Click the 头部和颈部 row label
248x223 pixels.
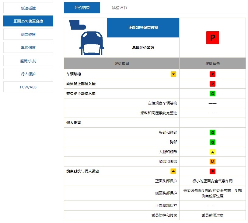pyautogui.click(x=168, y=132)
